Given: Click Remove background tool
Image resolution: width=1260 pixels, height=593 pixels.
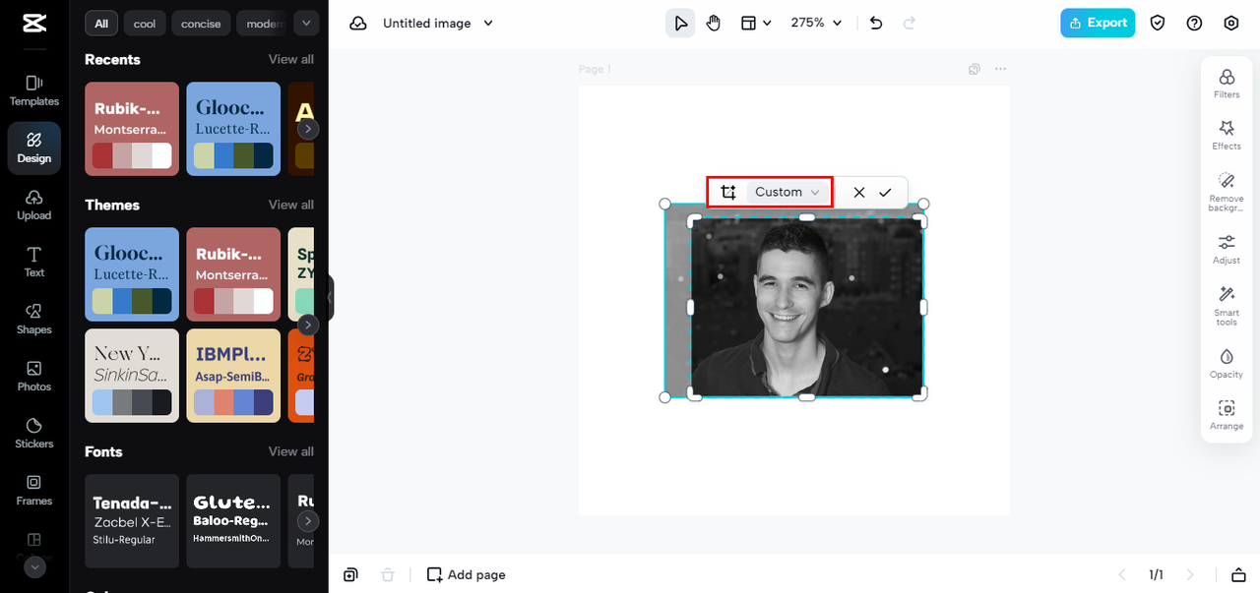Looking at the screenshot, I should [x=1227, y=191].
